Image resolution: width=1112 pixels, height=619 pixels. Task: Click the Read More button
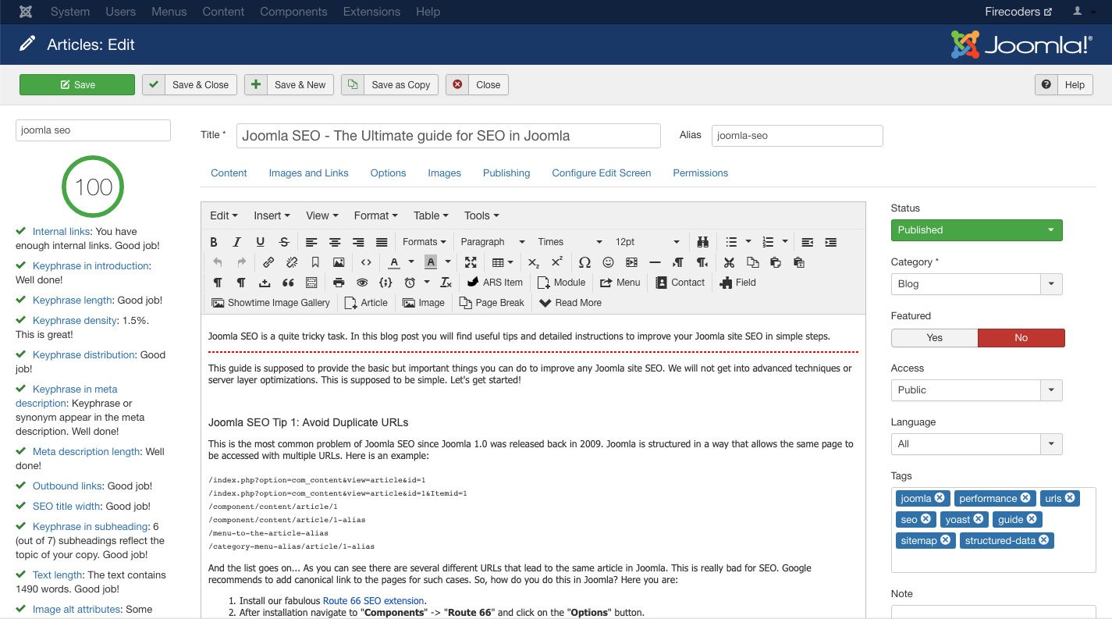coord(570,303)
